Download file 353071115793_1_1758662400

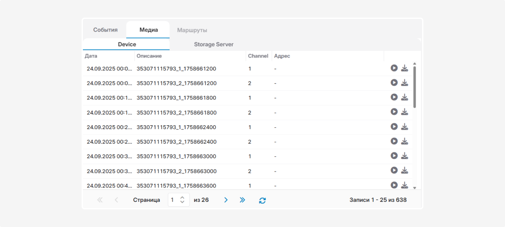(404, 127)
